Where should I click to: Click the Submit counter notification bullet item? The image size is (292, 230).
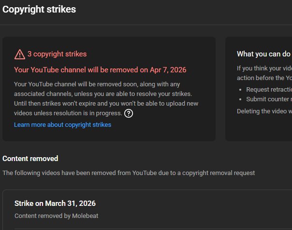(x=269, y=99)
